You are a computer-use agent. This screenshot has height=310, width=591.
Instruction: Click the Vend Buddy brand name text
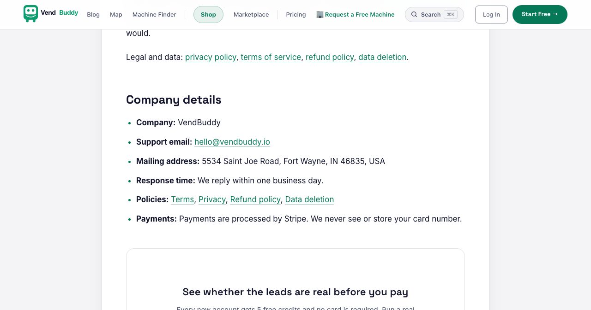tap(60, 13)
